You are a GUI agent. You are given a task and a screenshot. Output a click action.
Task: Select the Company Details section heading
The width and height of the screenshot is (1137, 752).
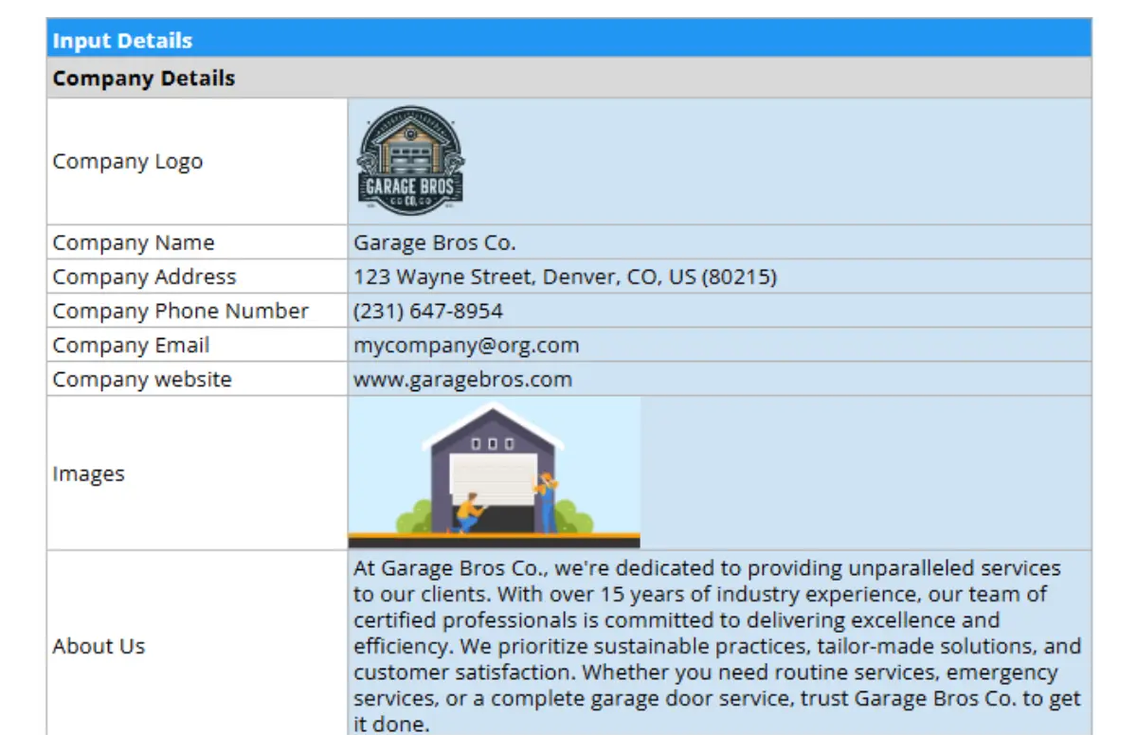point(144,79)
